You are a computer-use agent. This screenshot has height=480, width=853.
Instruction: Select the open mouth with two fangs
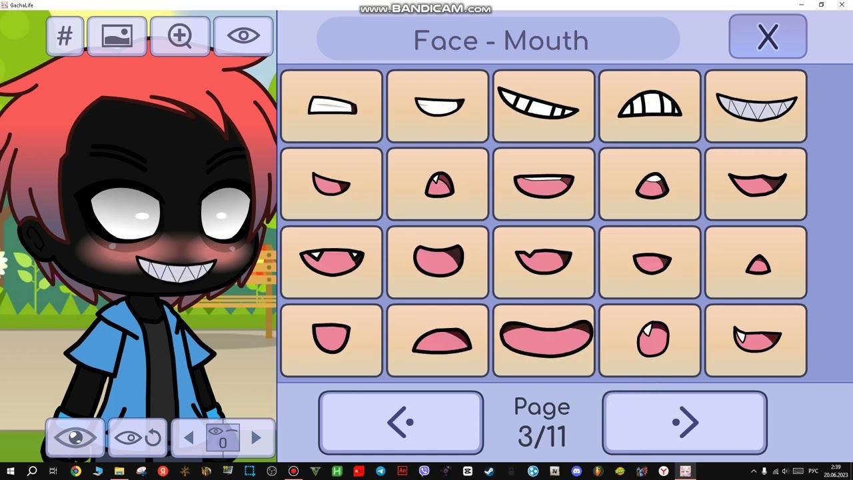332,262
